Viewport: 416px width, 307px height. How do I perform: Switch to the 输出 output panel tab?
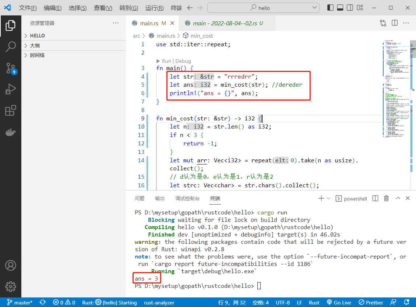160,199
